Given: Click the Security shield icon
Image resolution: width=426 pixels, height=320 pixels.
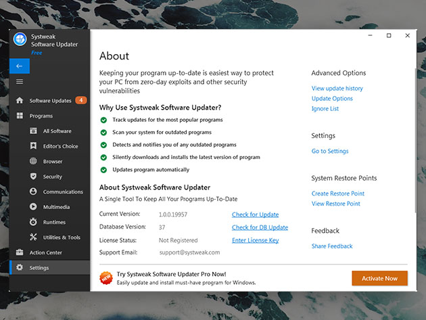Looking at the screenshot, I should (x=33, y=177).
